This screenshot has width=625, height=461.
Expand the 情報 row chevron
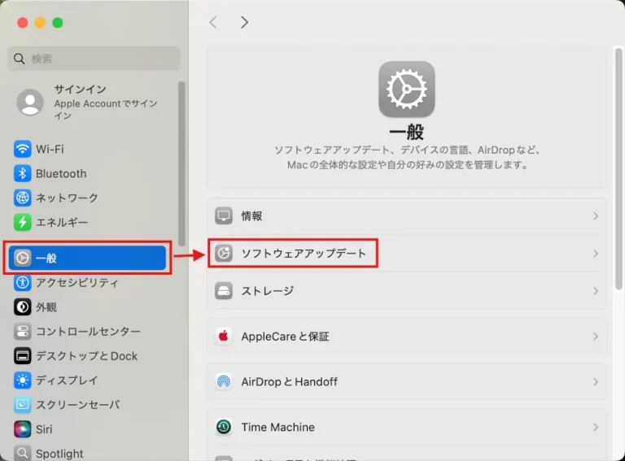596,215
